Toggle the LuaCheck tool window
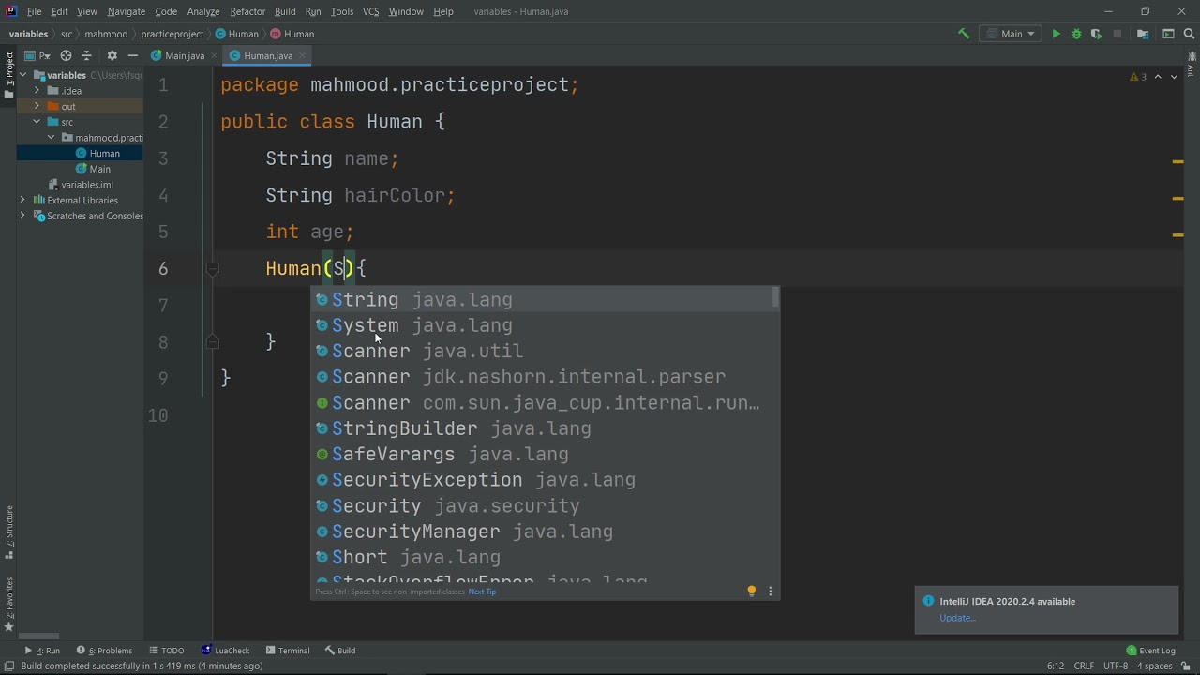This screenshot has height=675, width=1200. point(226,651)
